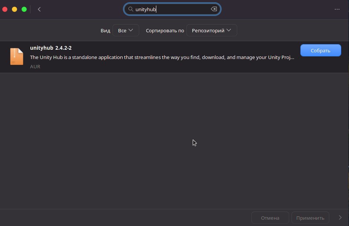This screenshot has height=226, width=349.
Task: Clear the search field text
Action: click(x=214, y=9)
